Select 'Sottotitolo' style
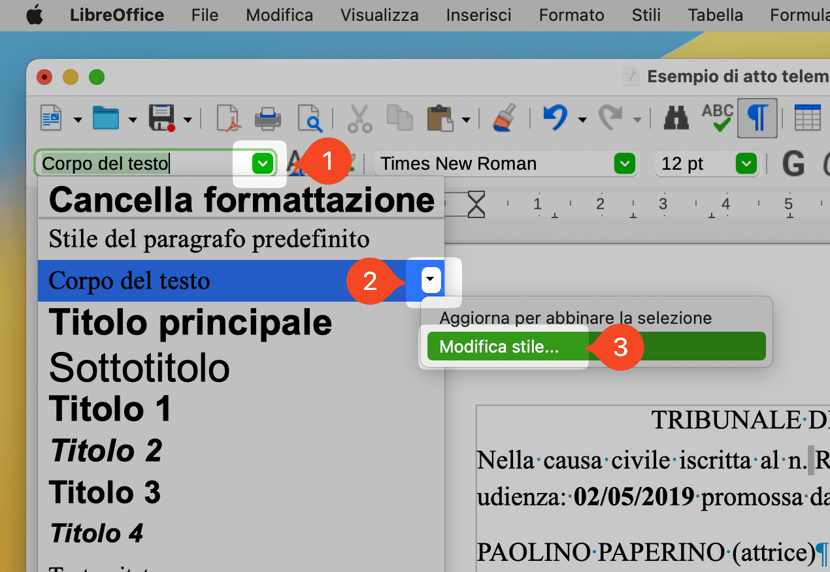This screenshot has height=572, width=830. [x=241, y=368]
